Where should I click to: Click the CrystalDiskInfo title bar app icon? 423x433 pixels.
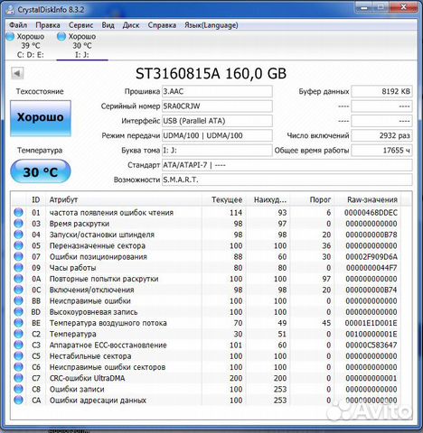[x=10, y=10]
